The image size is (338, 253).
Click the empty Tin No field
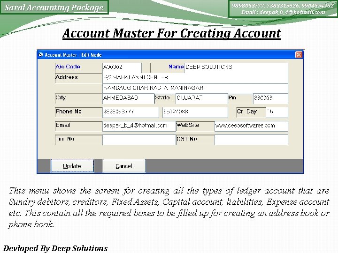point(139,140)
